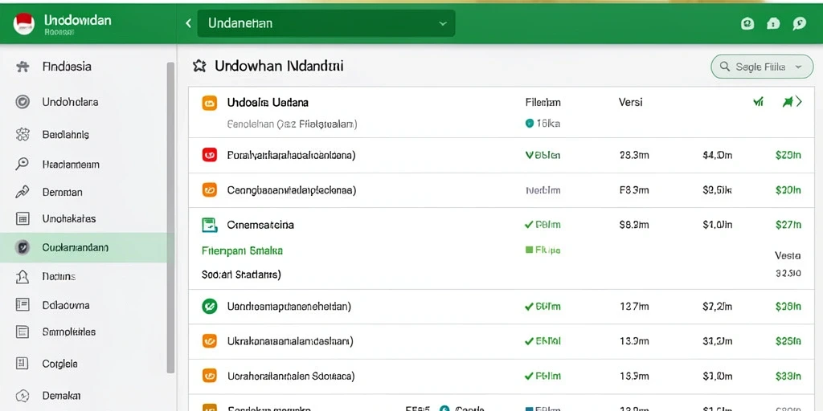823x411 pixels.
Task: Open the Fiienpani Smalka green link
Action: [242, 250]
